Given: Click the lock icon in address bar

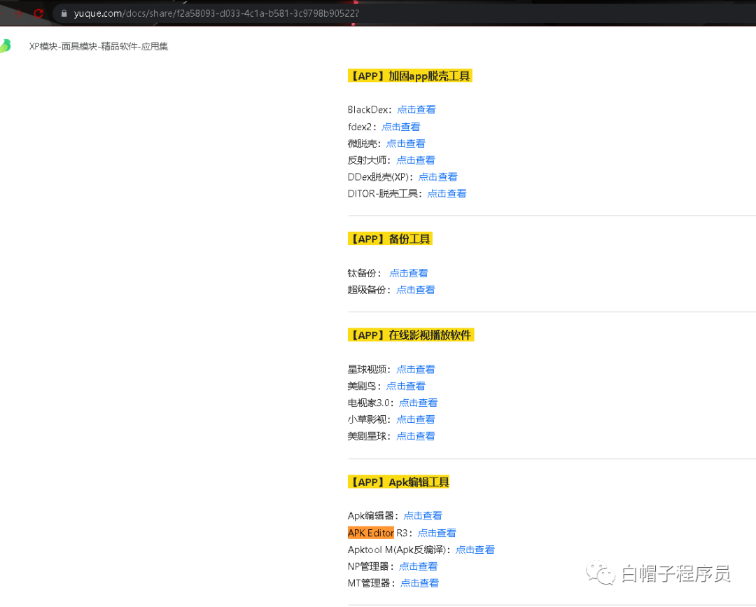Looking at the screenshot, I should point(64,13).
